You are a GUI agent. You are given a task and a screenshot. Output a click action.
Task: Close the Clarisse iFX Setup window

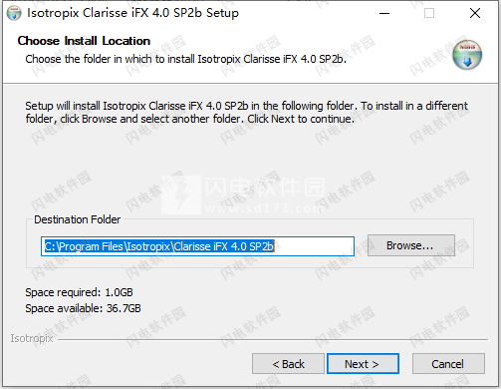[475, 13]
